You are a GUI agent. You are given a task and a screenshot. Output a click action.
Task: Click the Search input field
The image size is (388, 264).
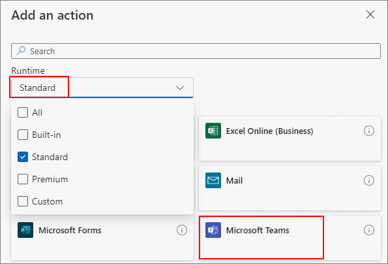[x=196, y=51]
